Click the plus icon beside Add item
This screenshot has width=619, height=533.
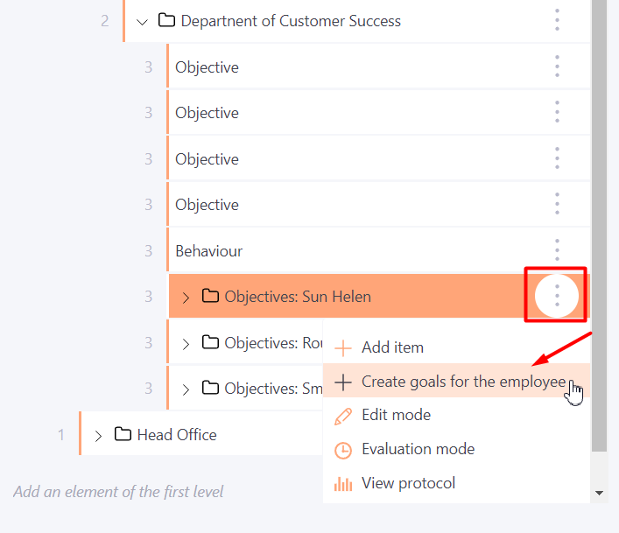(x=342, y=348)
